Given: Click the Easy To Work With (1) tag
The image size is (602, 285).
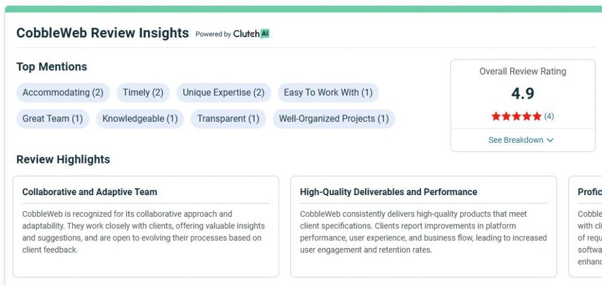Looking at the screenshot, I should click(328, 92).
